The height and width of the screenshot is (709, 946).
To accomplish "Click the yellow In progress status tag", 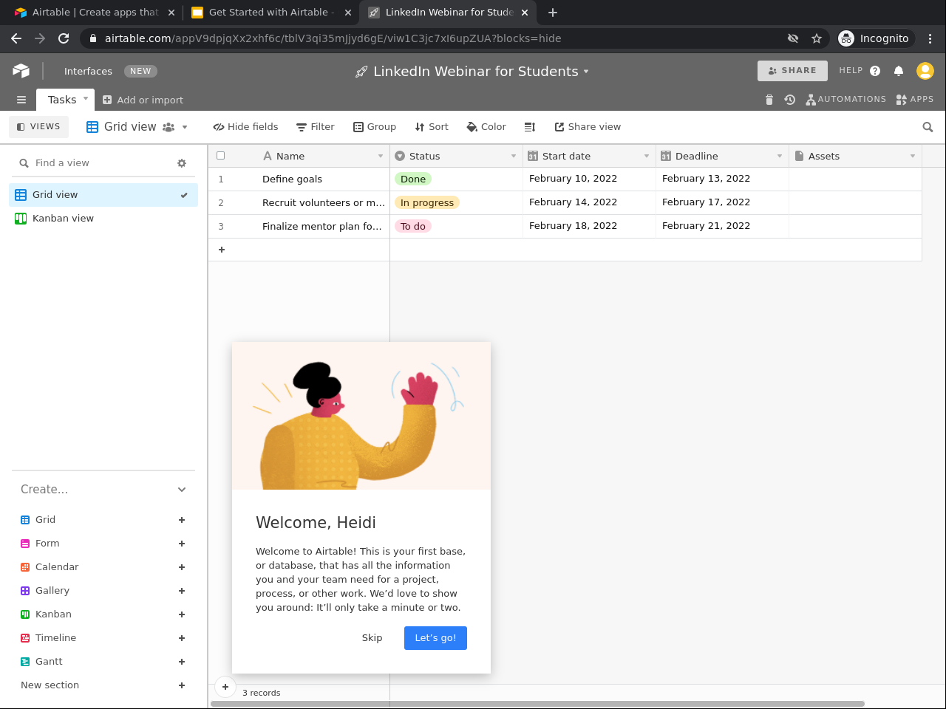I will point(427,202).
